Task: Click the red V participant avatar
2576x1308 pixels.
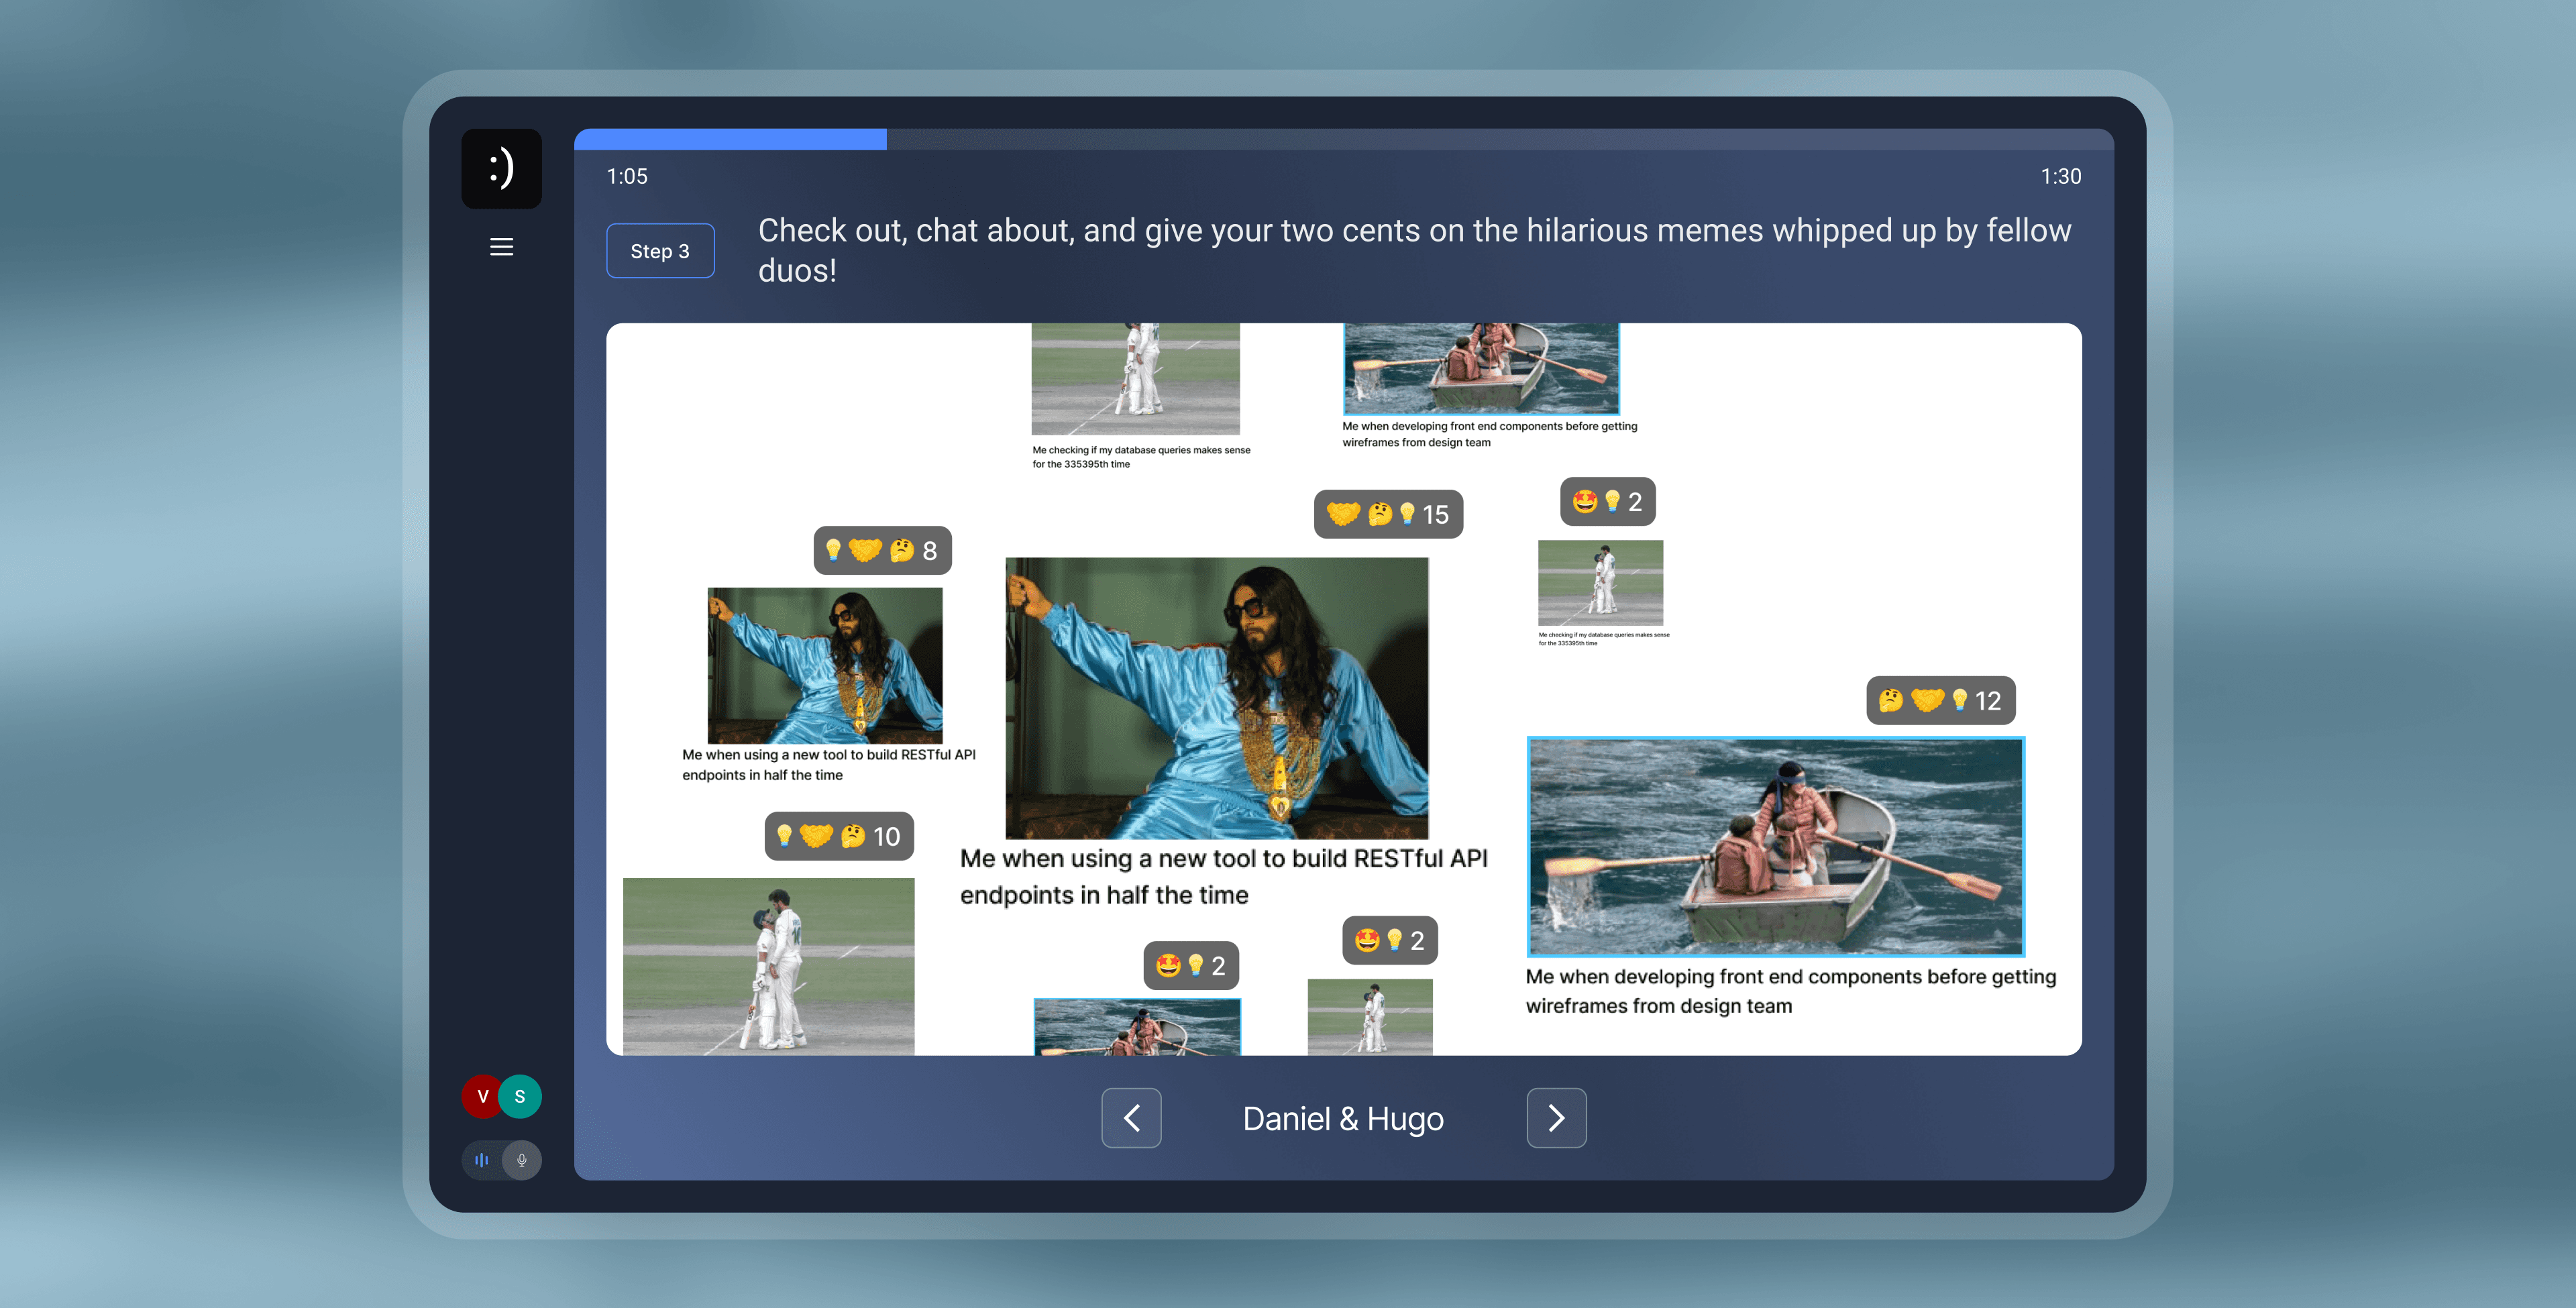Action: [481, 1097]
